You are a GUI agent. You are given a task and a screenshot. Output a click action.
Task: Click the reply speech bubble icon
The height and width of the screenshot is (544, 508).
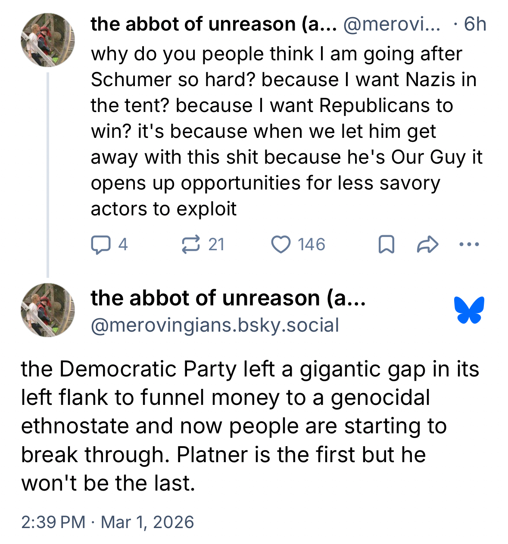100,245
